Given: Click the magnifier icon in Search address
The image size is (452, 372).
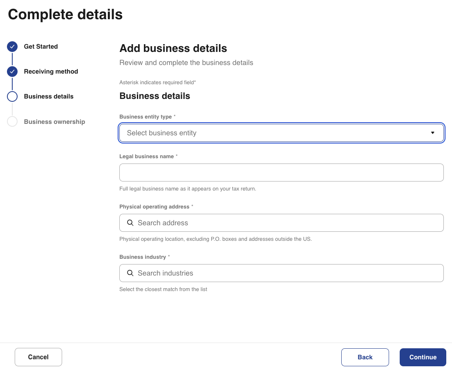Looking at the screenshot, I should (x=130, y=223).
